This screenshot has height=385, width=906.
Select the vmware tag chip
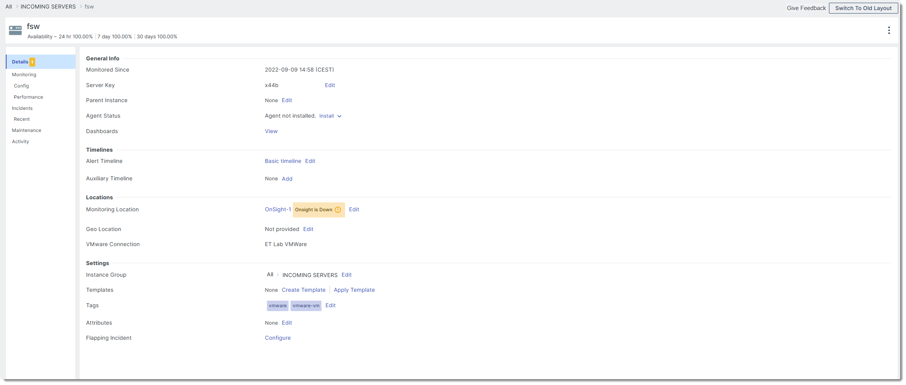pyautogui.click(x=278, y=306)
